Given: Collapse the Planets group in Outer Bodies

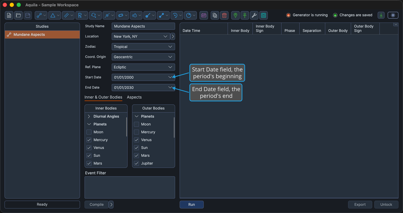Looking at the screenshot, I should (136, 116).
